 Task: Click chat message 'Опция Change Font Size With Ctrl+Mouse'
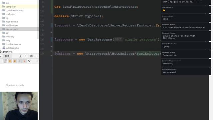[179, 37]
